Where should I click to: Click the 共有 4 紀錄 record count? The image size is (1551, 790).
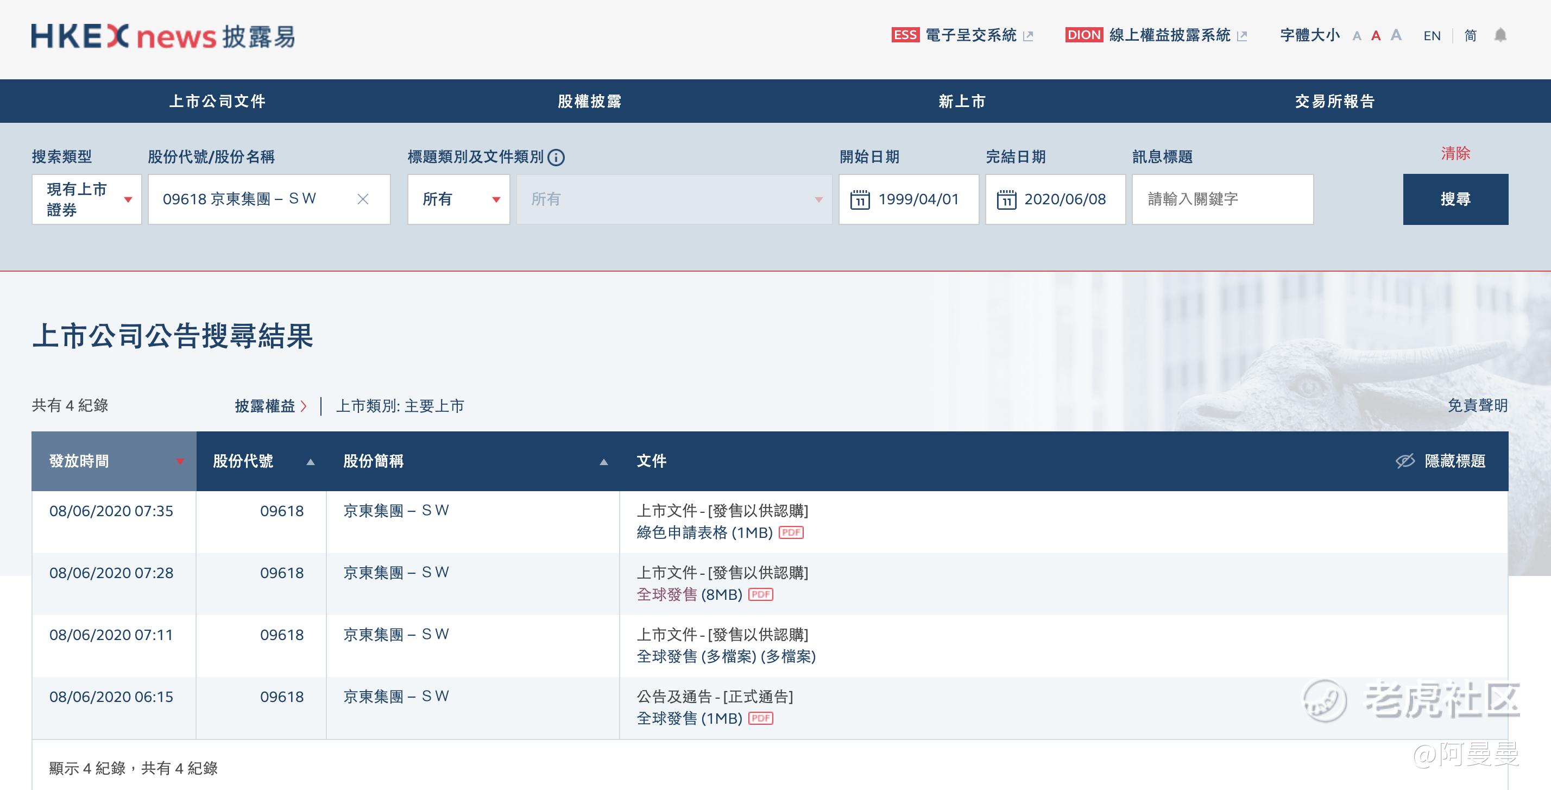70,405
